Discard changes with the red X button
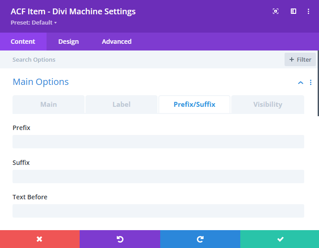The image size is (319, 248). click(39, 239)
